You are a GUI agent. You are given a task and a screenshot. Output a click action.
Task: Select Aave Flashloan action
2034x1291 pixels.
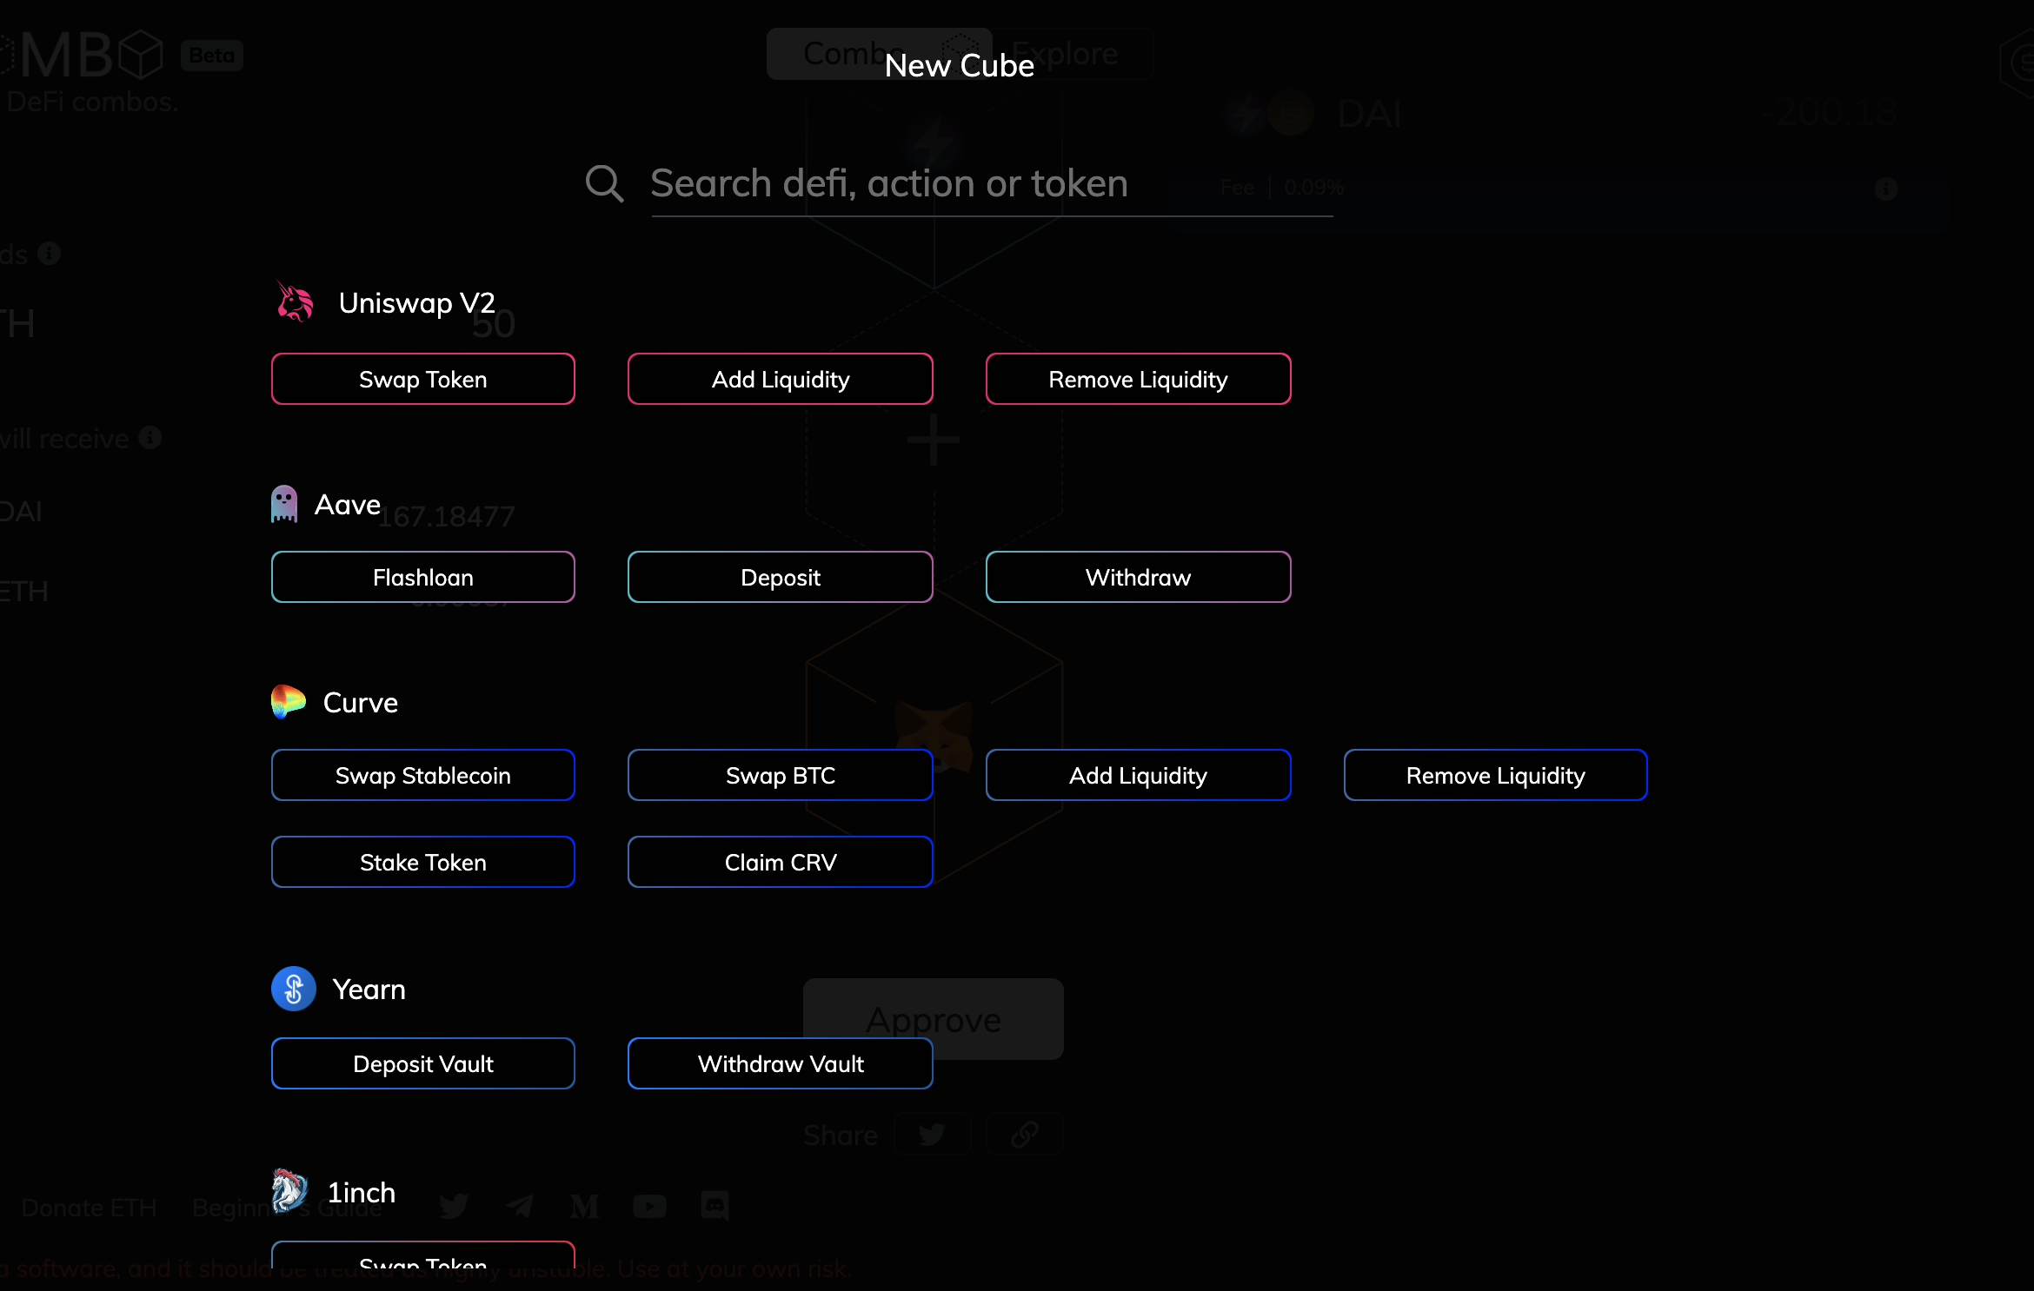tap(423, 577)
